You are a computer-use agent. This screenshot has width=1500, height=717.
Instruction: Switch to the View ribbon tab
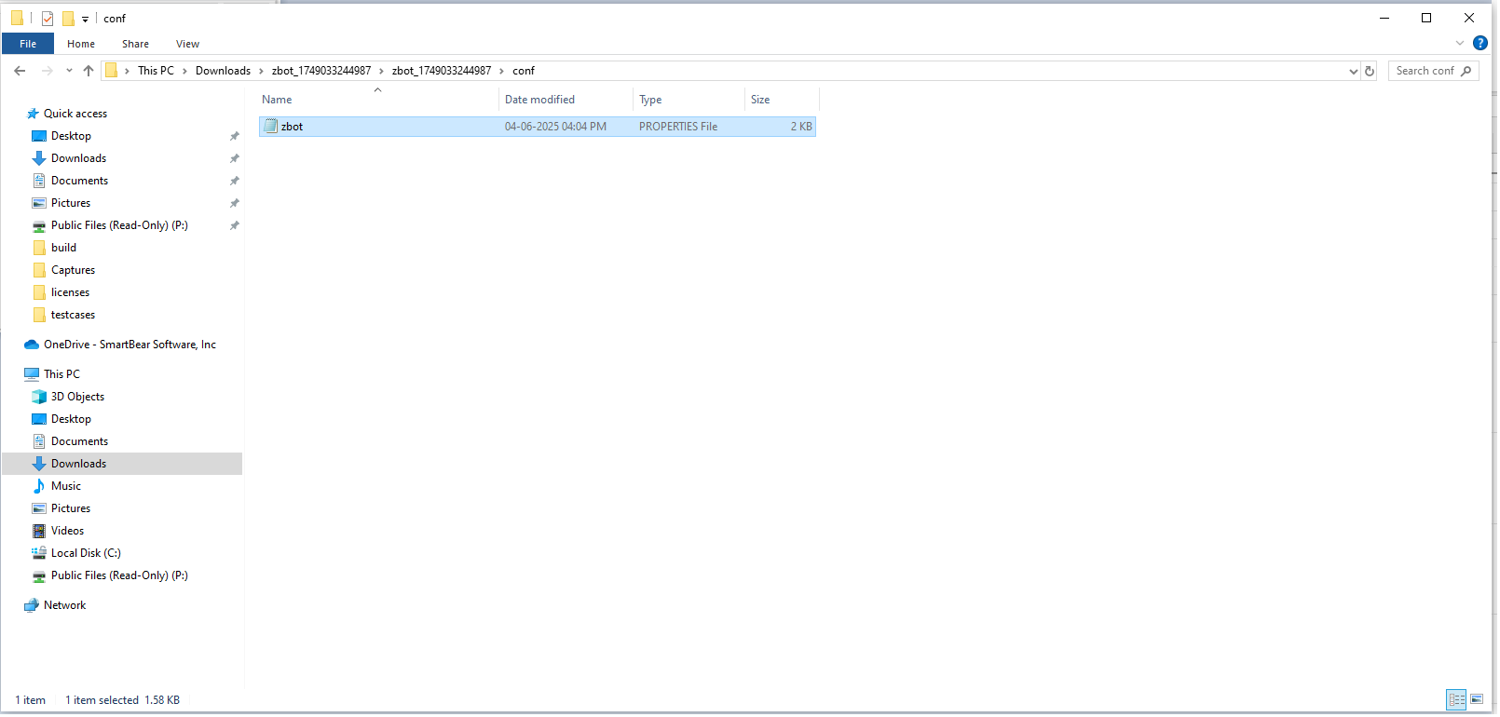point(187,44)
